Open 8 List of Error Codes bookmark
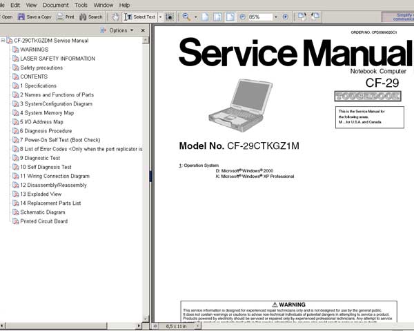 pyautogui.click(x=81, y=149)
